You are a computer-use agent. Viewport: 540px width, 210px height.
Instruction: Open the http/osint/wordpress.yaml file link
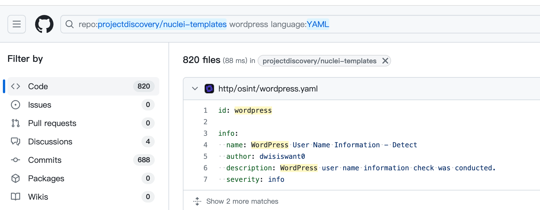coord(268,89)
